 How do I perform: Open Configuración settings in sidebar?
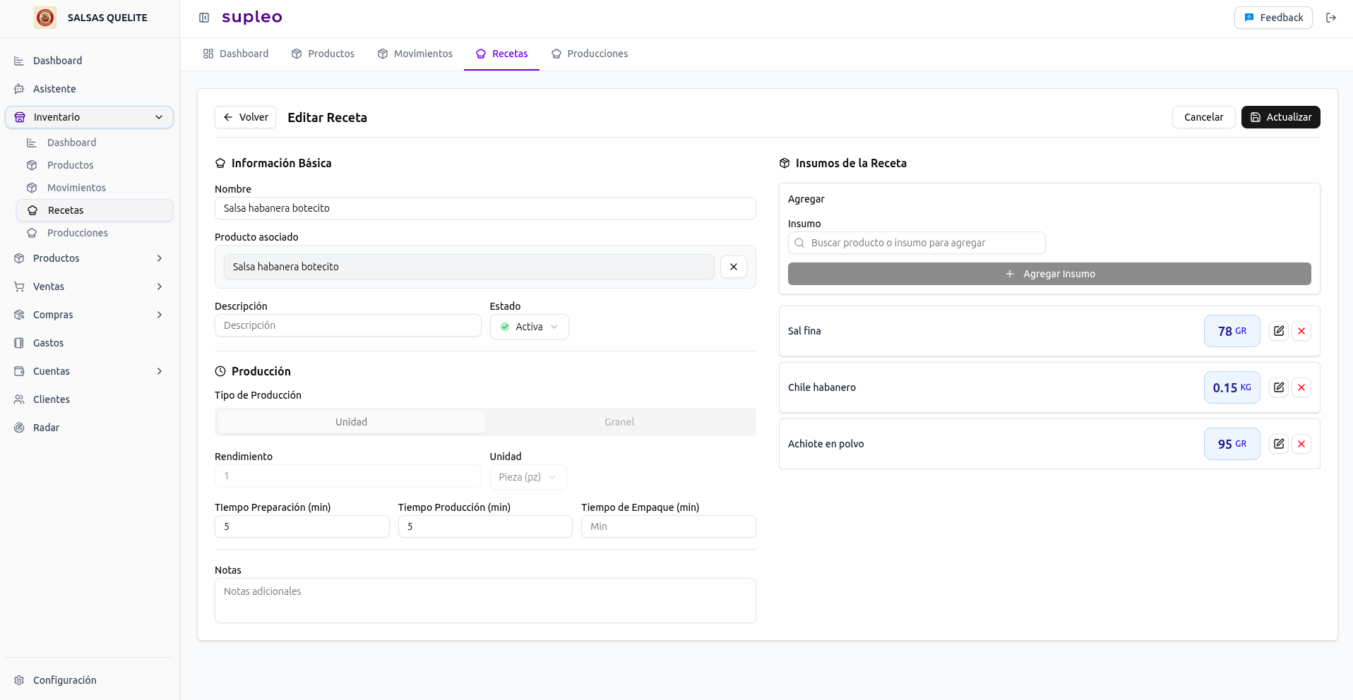pos(64,680)
